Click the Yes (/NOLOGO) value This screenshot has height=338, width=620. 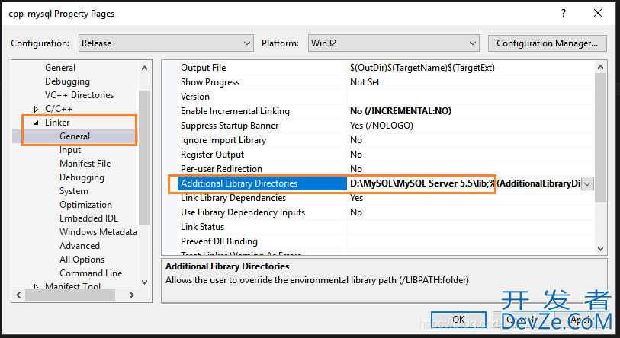pos(381,126)
